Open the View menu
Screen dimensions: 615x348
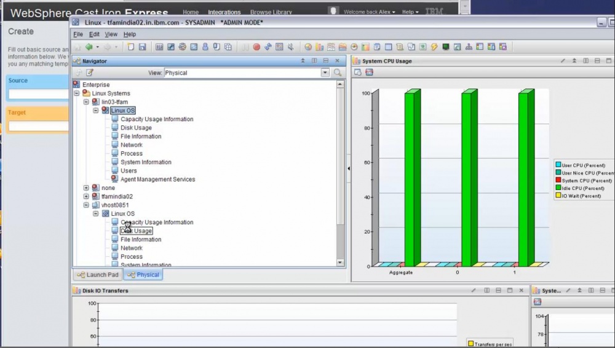(x=111, y=34)
